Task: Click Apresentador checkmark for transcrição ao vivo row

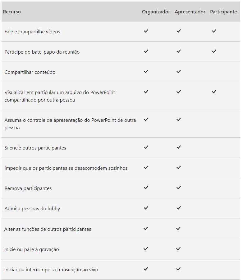Action: tap(178, 269)
